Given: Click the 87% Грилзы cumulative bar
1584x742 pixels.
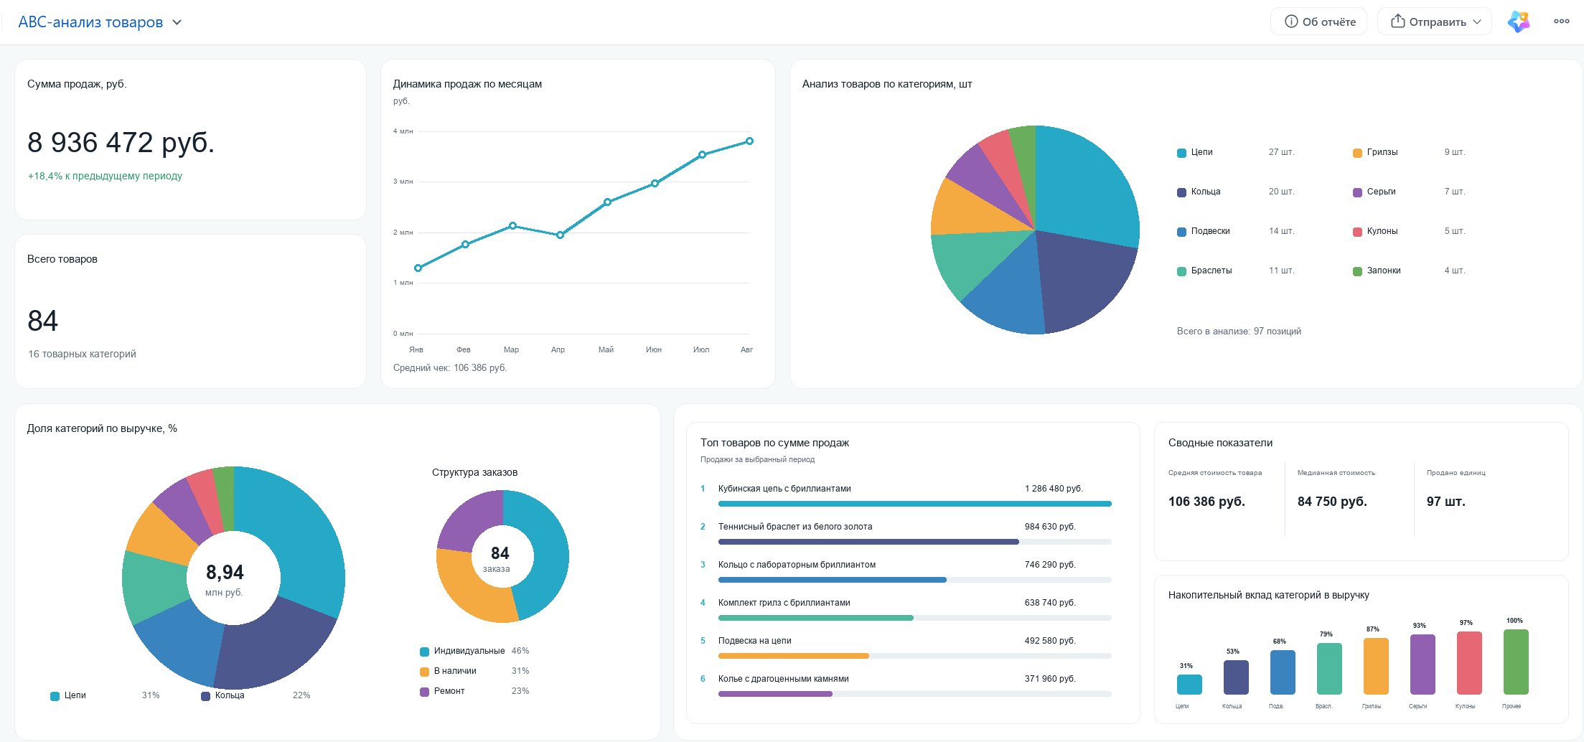Looking at the screenshot, I should (1376, 666).
